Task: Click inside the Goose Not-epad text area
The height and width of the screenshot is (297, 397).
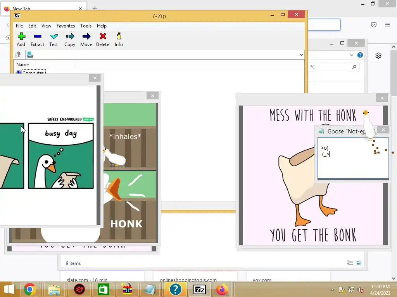Action: 353,158
